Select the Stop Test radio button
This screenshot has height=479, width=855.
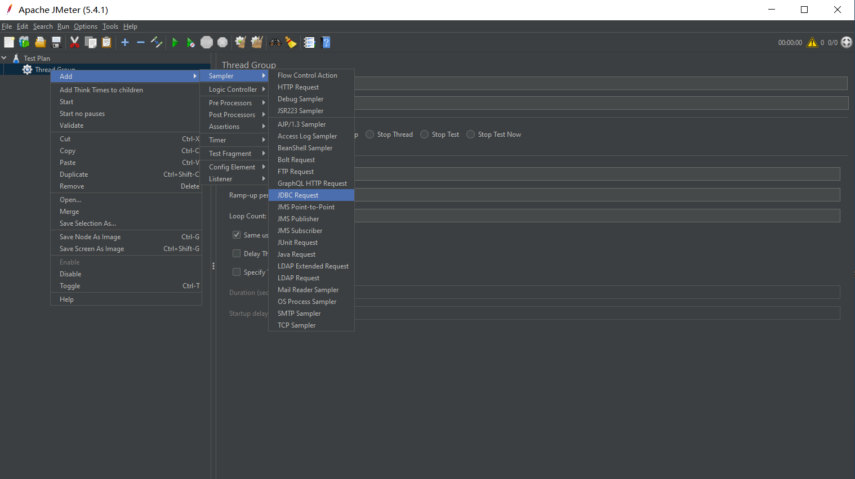tap(424, 134)
